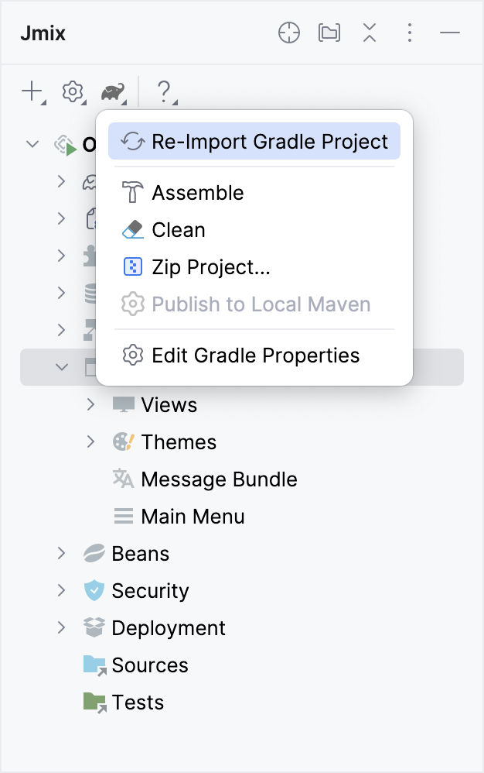
Task: Select Re-Import Gradle Project
Action: (254, 141)
